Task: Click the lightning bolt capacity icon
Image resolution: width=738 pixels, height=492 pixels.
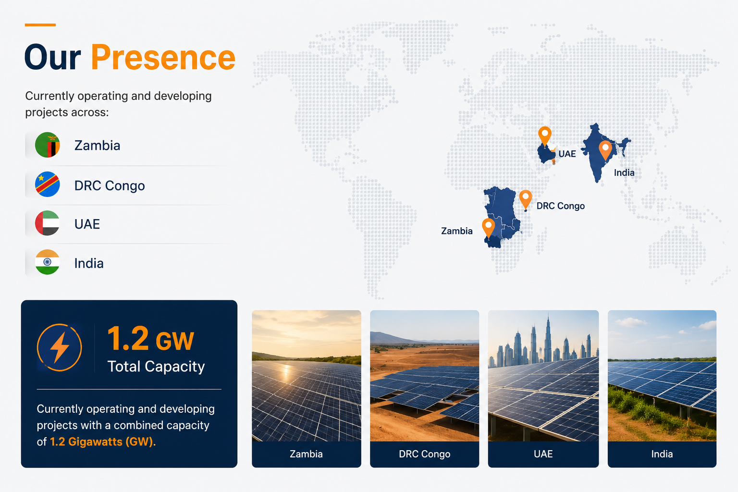Action: (x=60, y=347)
